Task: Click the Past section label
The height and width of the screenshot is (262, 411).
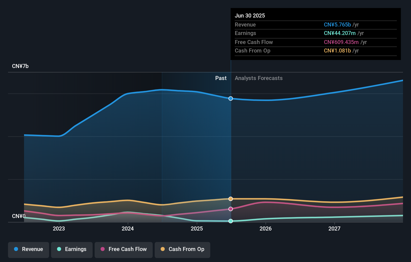Action: [x=221, y=78]
